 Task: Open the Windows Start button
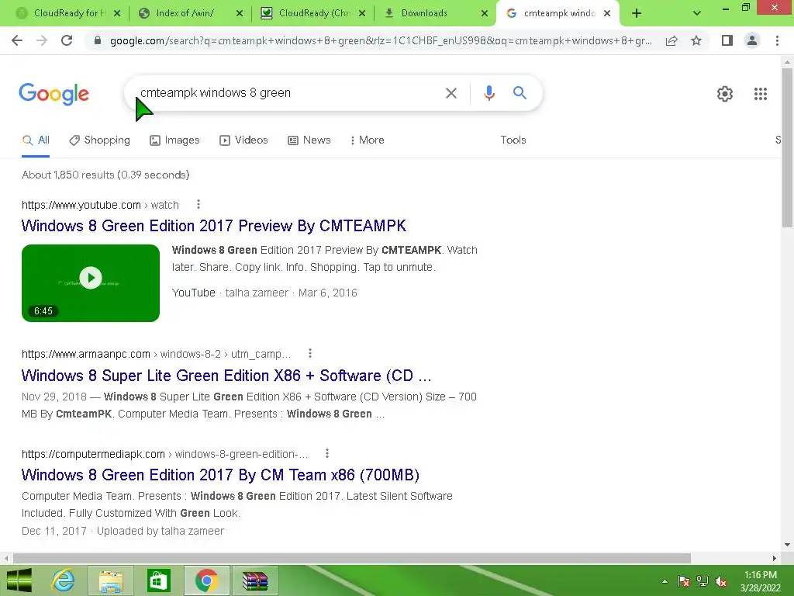click(x=19, y=580)
